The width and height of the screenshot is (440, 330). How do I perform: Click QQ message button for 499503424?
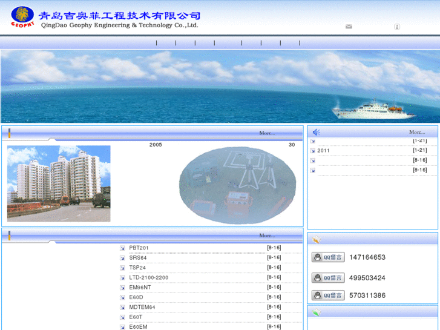[328, 278]
